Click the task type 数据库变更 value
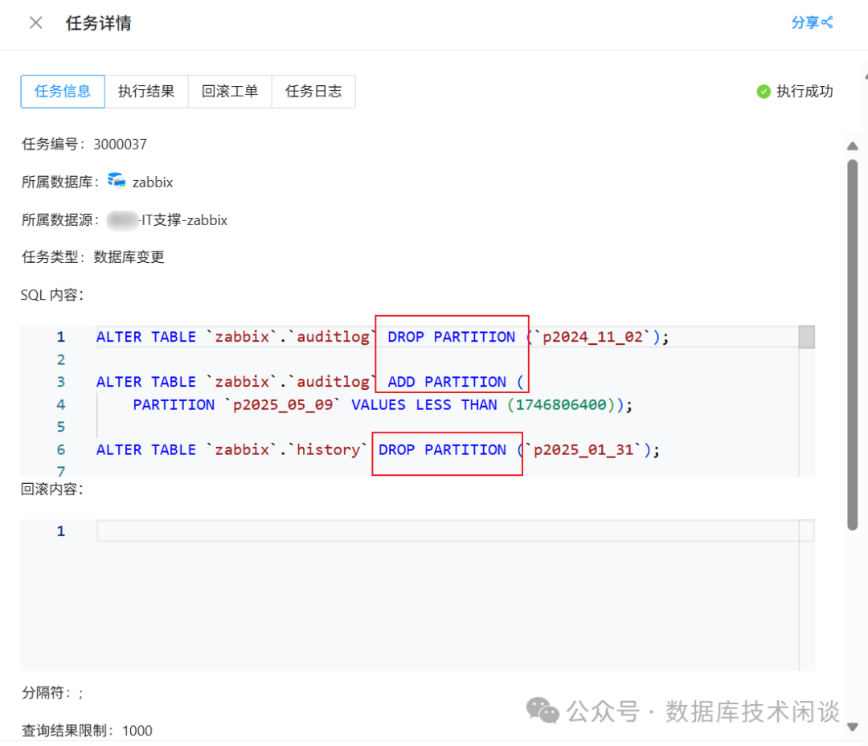The width and height of the screenshot is (868, 746). 129,257
